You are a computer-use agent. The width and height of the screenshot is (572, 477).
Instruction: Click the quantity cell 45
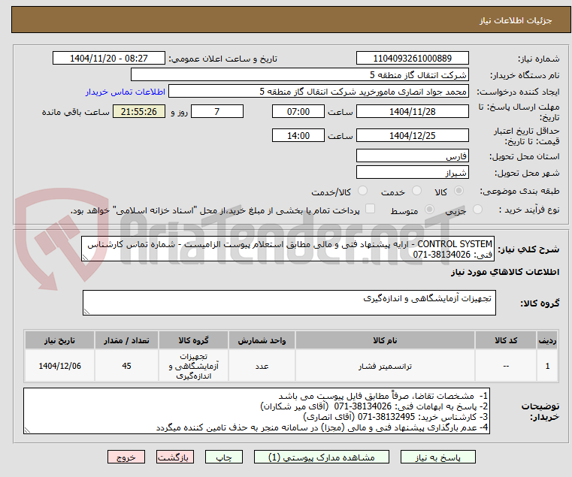[126, 366]
